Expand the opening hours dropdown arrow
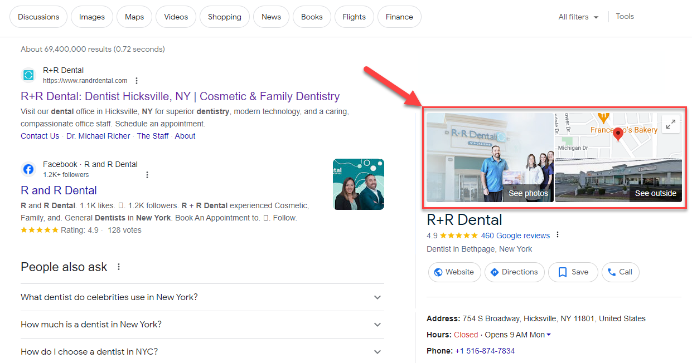Screen dimensions: 692x363 (549, 335)
